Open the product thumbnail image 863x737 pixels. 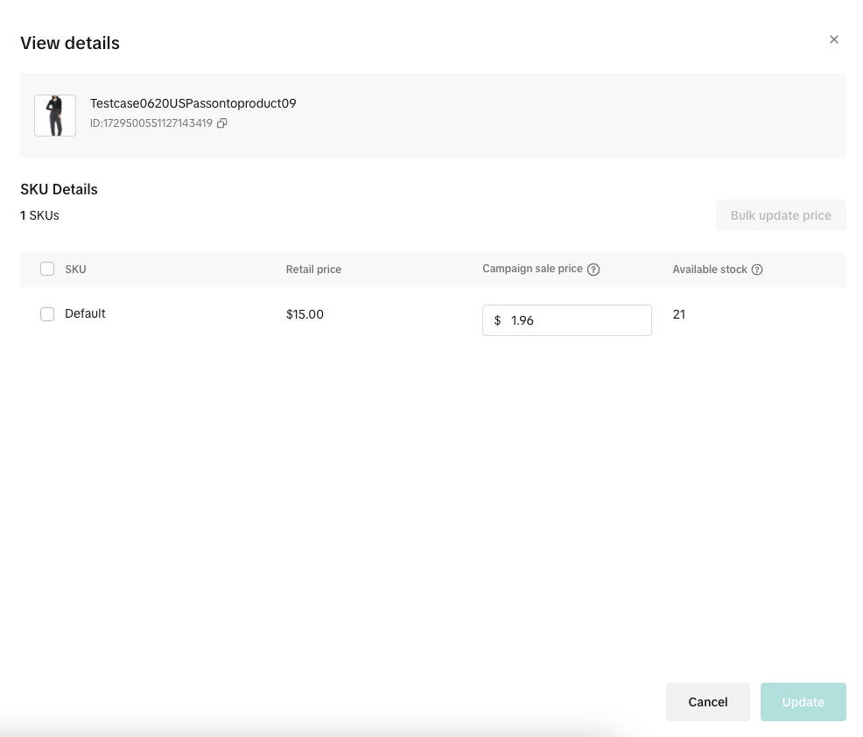tap(55, 116)
